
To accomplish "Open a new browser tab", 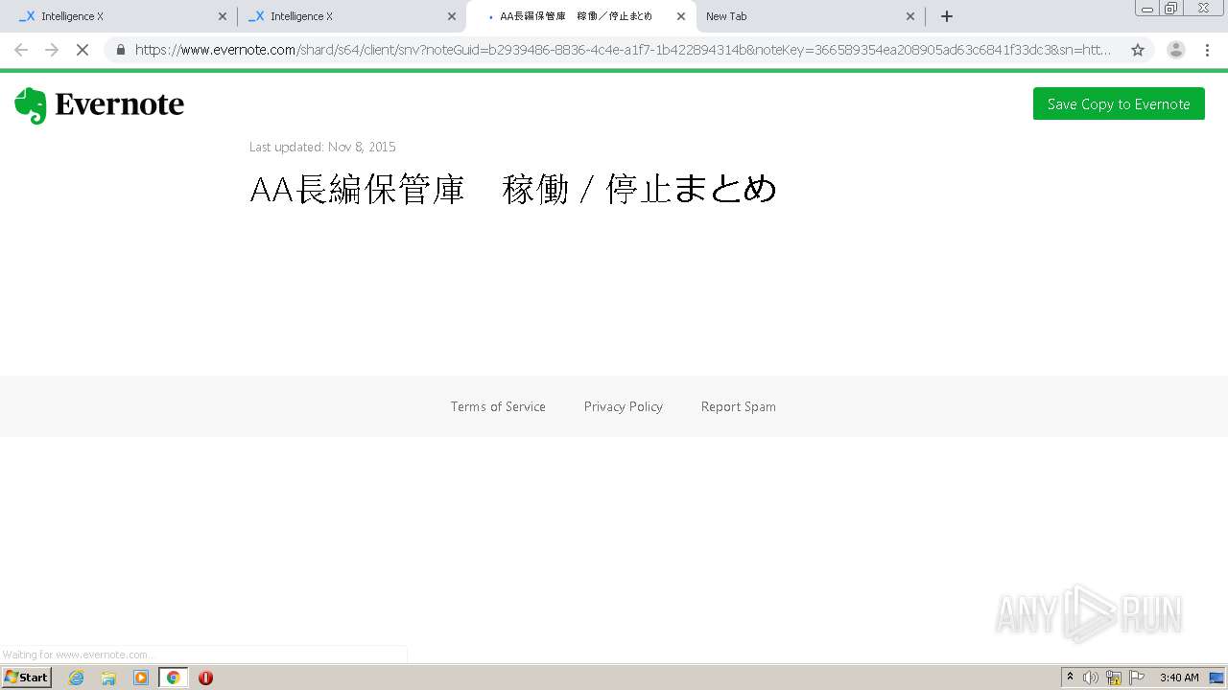I will coord(947,16).
